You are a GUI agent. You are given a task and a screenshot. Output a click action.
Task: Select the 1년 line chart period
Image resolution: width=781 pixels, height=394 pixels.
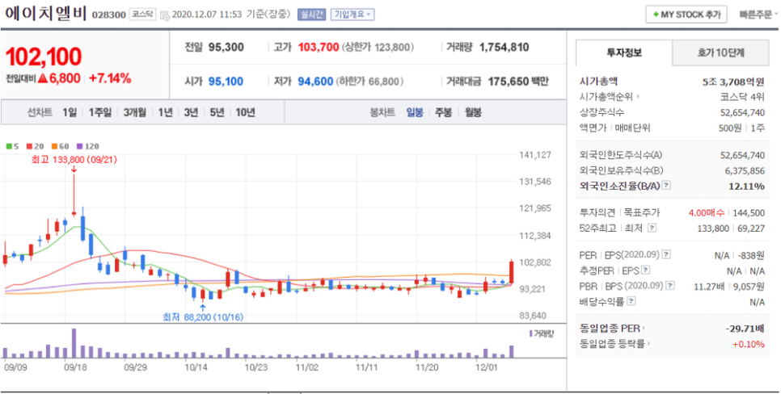coord(165,112)
